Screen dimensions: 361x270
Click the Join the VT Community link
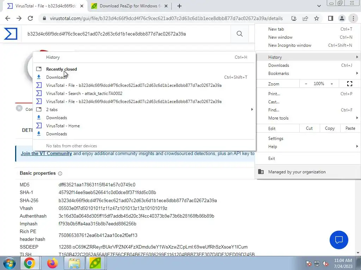pos(46,153)
